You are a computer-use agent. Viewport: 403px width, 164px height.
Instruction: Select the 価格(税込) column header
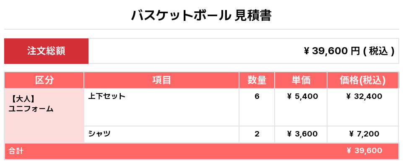tap(362, 81)
